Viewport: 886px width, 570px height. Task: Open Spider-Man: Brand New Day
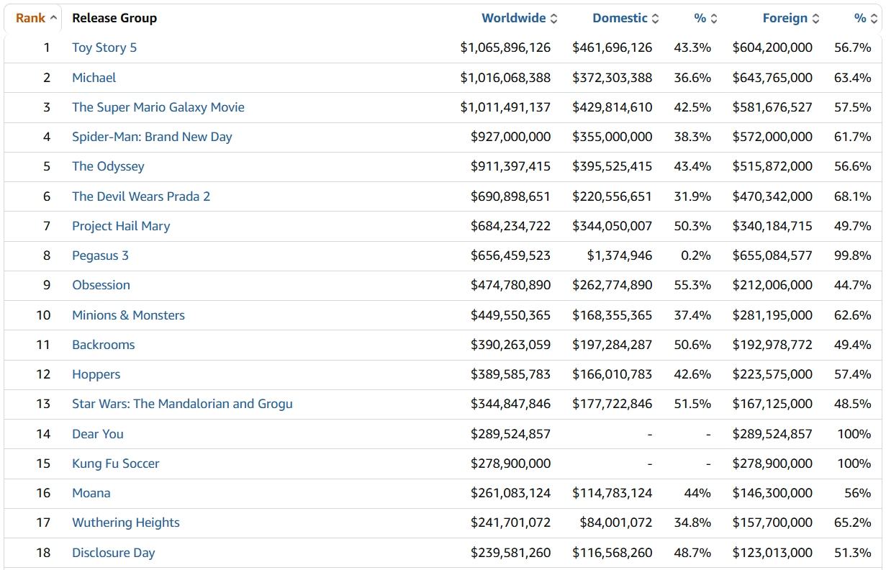pyautogui.click(x=152, y=137)
